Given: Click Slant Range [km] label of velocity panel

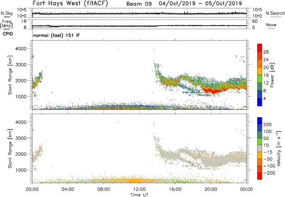Looking at the screenshot, I should coord(10,149).
